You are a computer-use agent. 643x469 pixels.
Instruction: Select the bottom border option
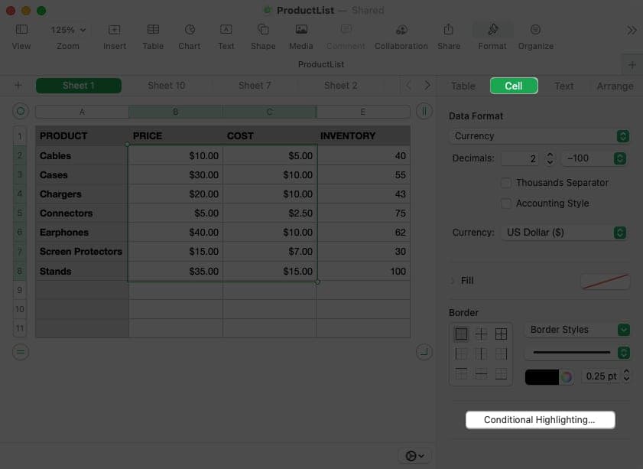click(x=501, y=373)
